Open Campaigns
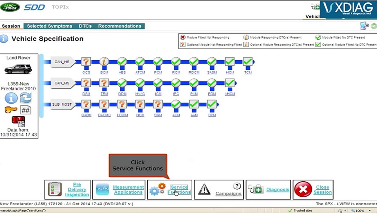The image size is (377, 213). pyautogui.click(x=219, y=190)
